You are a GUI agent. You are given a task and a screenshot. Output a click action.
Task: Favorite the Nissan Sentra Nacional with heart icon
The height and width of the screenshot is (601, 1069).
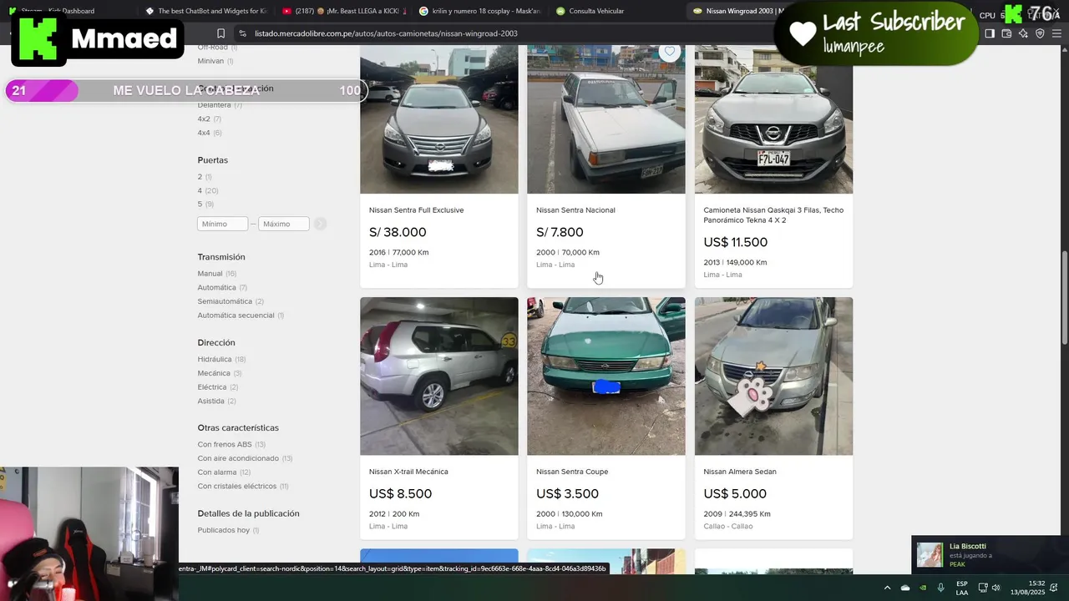(669, 52)
